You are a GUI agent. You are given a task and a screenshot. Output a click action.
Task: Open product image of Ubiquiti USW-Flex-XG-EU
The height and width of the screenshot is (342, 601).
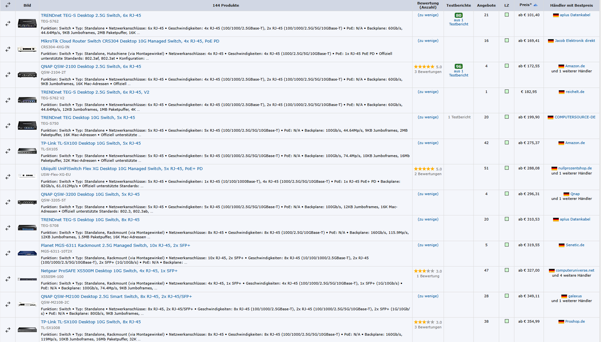tap(27, 175)
